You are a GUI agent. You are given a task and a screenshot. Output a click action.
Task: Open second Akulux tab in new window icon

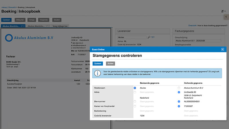(47, 26)
